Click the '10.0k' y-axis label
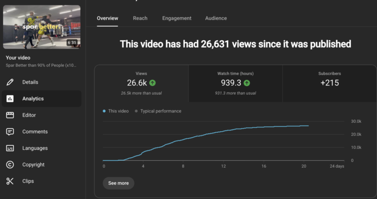Screen dimensions: 377x199 [x=356, y=147]
